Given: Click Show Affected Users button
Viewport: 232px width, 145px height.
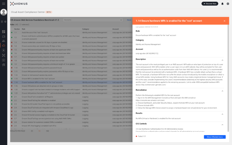Looking at the screenshot, I should 215,137.
